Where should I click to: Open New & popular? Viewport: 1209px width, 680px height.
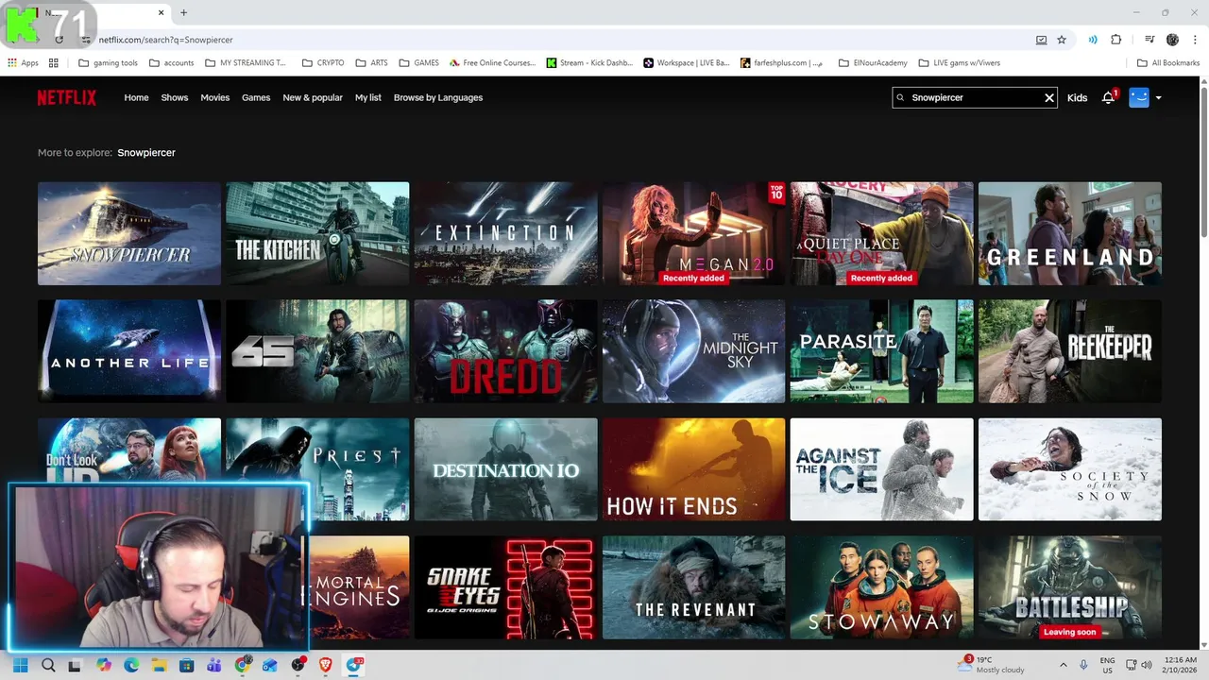[313, 97]
